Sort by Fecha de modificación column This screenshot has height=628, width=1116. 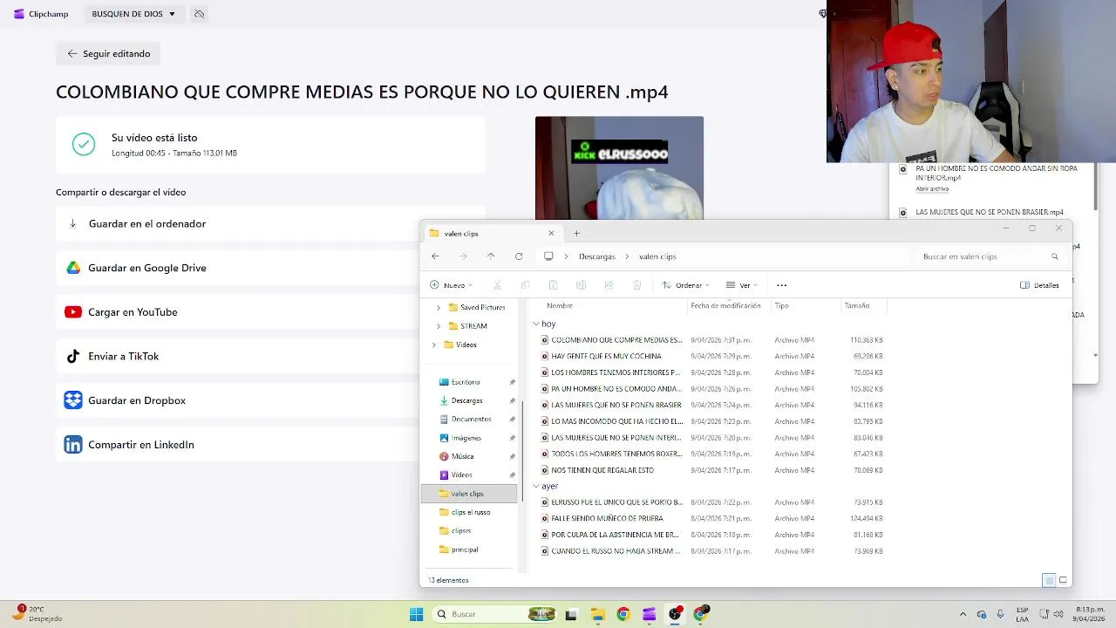(725, 305)
